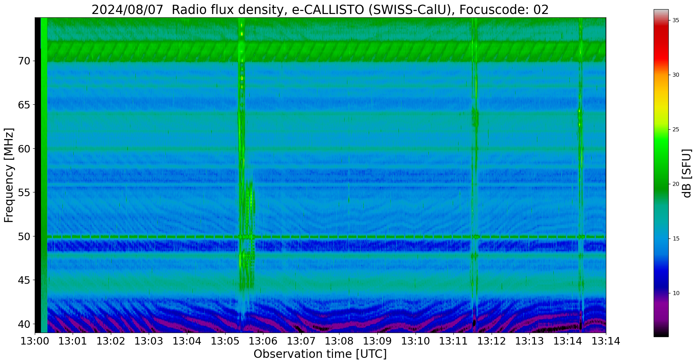
Task: Click the 13:06 time tick label
Action: click(x=263, y=341)
